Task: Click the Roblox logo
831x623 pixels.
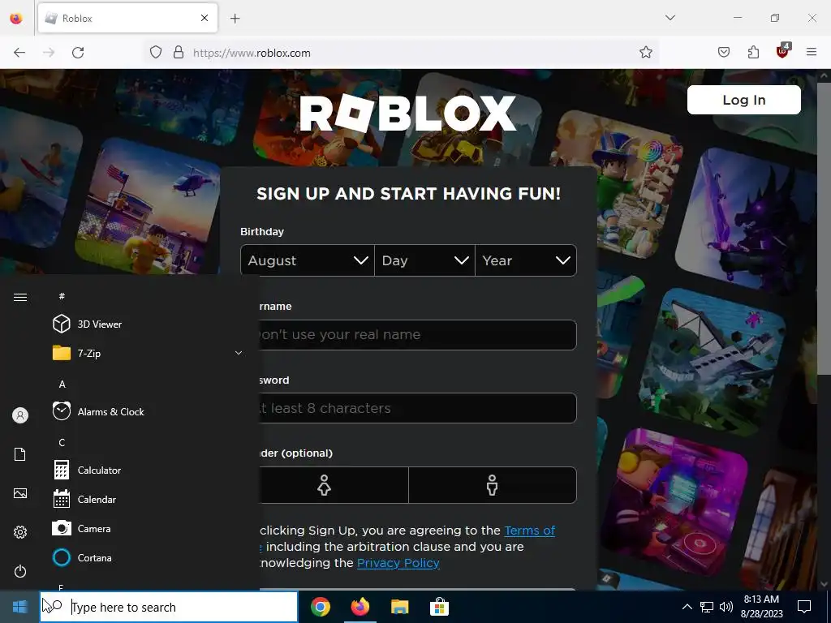Action: point(407,113)
